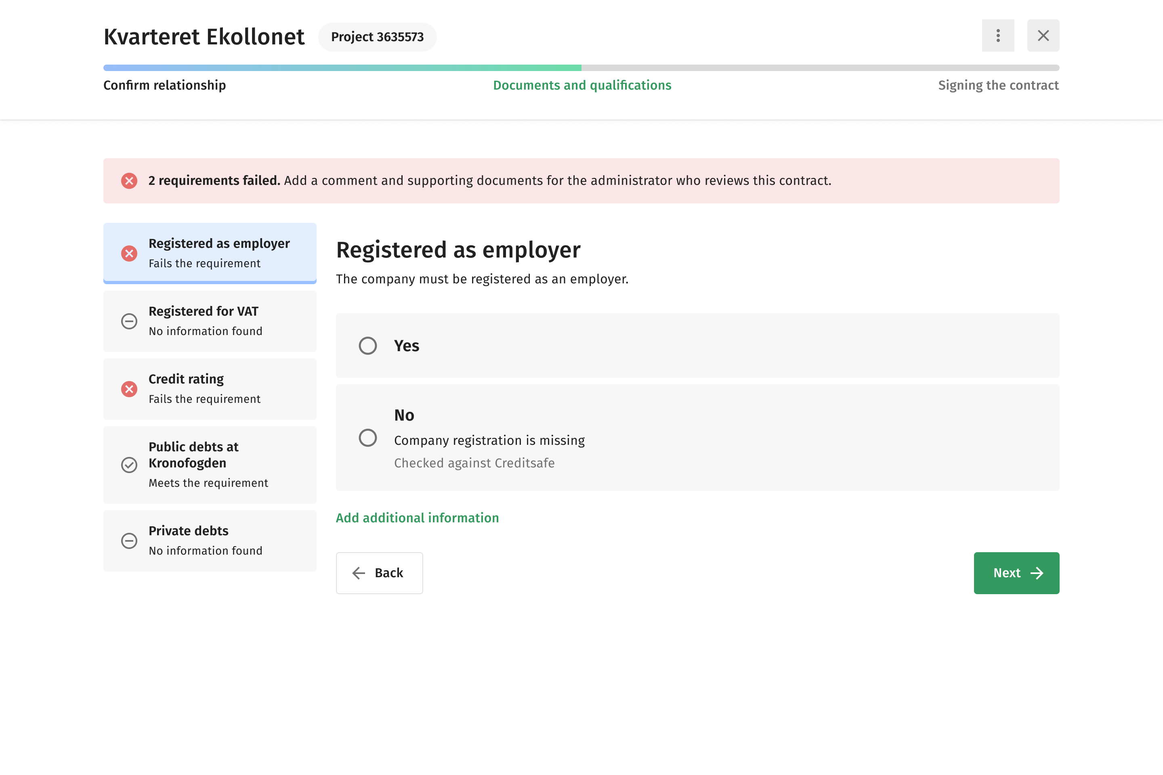Open the Registered for VAT requirement

(210, 321)
